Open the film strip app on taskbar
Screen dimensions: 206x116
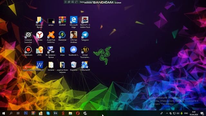(56, 113)
